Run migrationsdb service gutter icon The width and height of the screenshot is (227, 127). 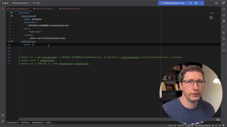pyautogui.click(x=12, y=16)
